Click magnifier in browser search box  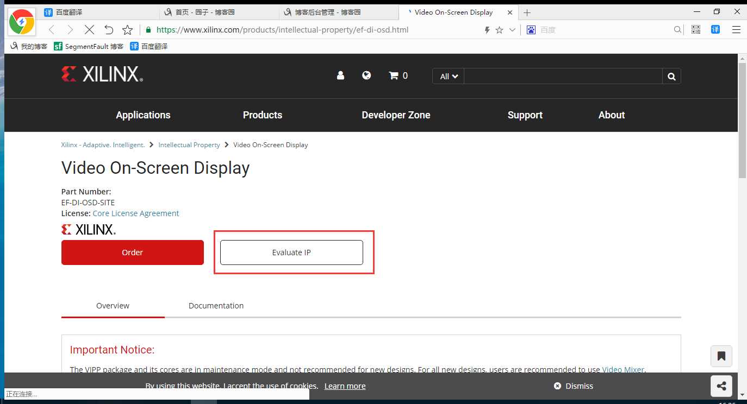tap(677, 30)
